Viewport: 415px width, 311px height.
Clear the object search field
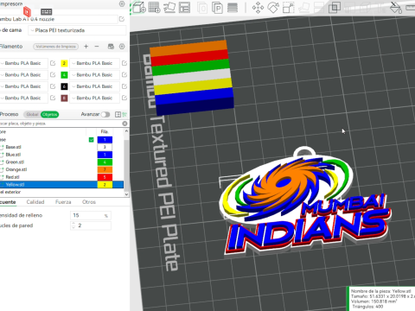pos(124,124)
